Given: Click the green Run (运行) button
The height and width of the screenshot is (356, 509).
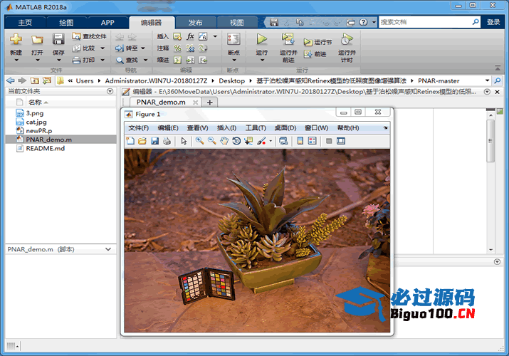Looking at the screenshot, I should [262, 40].
